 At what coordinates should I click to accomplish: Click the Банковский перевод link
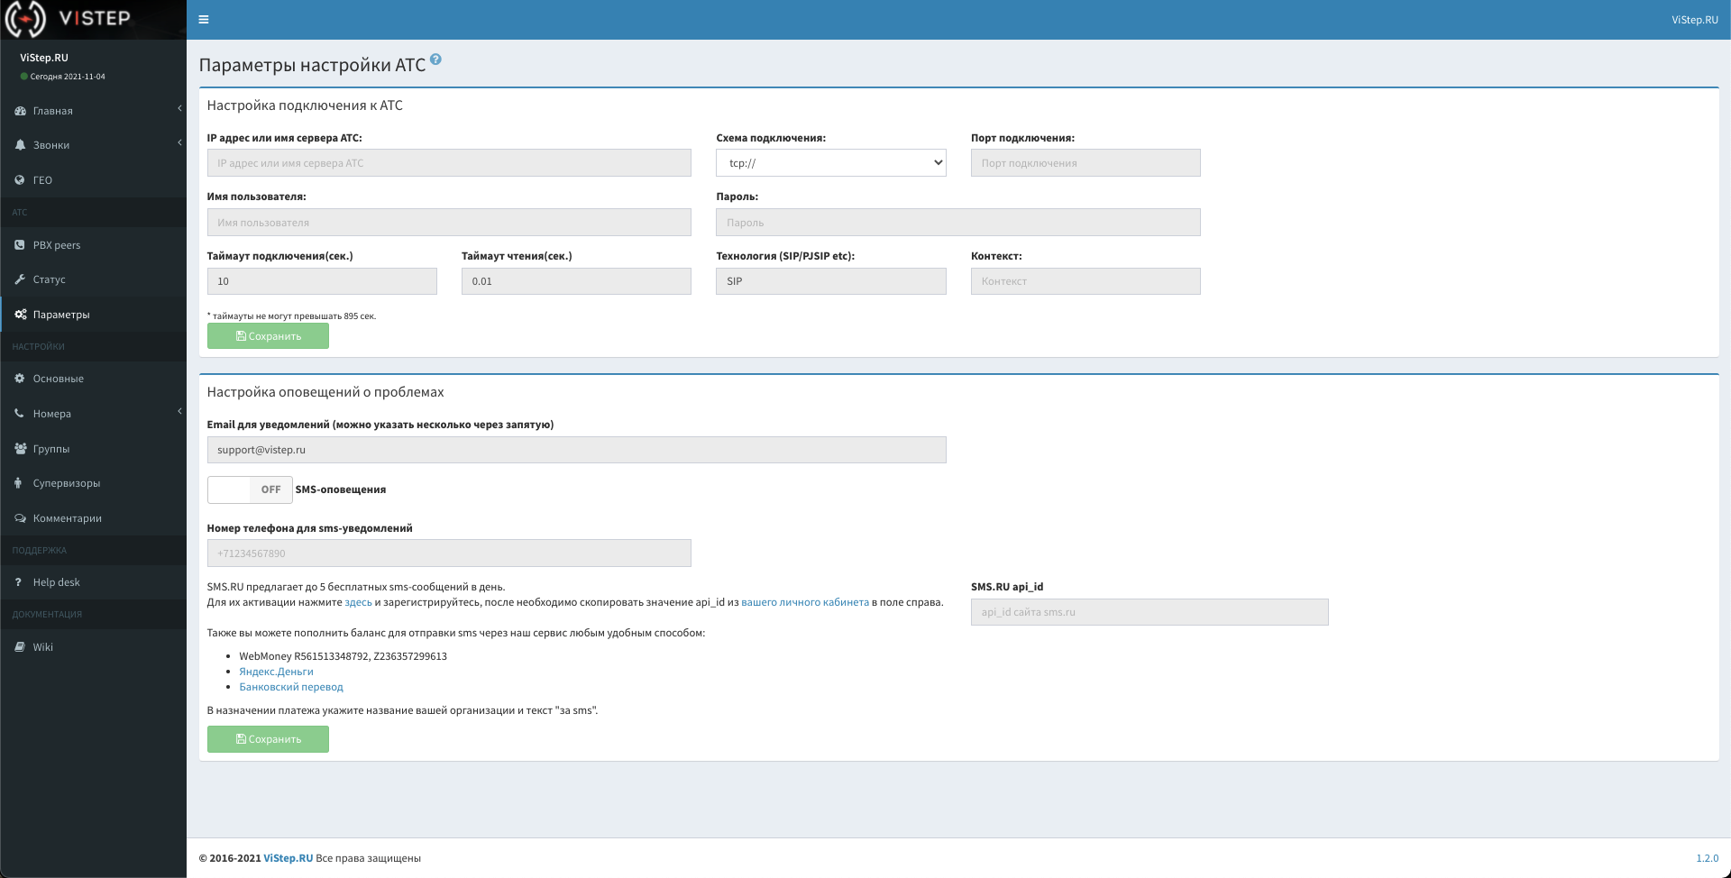pyautogui.click(x=290, y=687)
